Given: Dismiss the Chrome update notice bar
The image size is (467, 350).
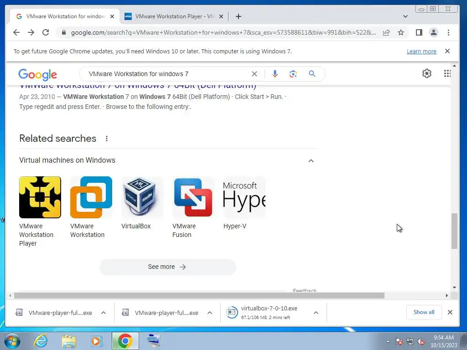Looking at the screenshot, I should (447, 51).
